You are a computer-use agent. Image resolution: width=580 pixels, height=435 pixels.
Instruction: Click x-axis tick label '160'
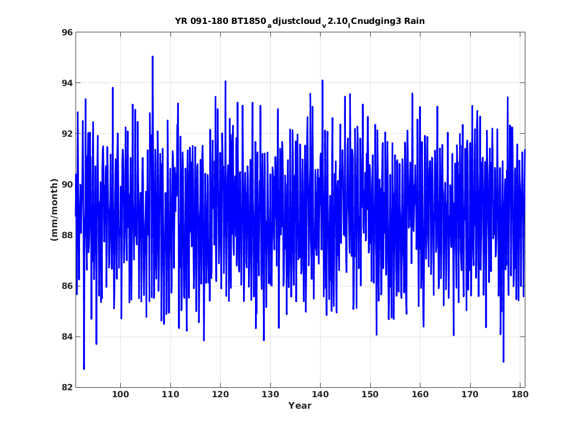[x=420, y=394]
